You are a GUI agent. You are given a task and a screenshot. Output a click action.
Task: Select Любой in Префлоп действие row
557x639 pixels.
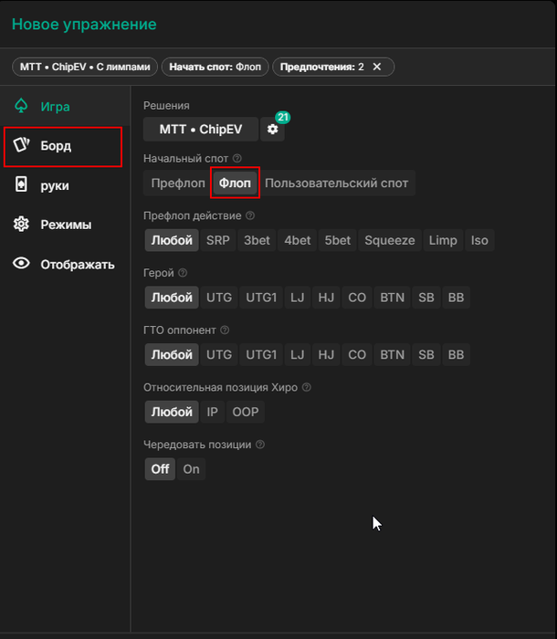pyautogui.click(x=172, y=240)
